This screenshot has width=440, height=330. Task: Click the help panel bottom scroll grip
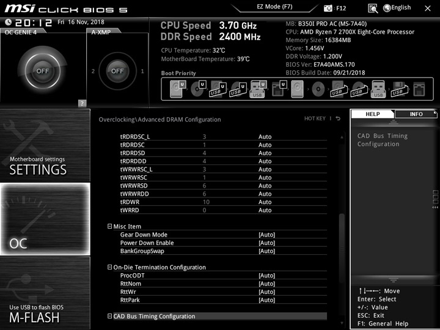pyautogui.click(x=394, y=280)
